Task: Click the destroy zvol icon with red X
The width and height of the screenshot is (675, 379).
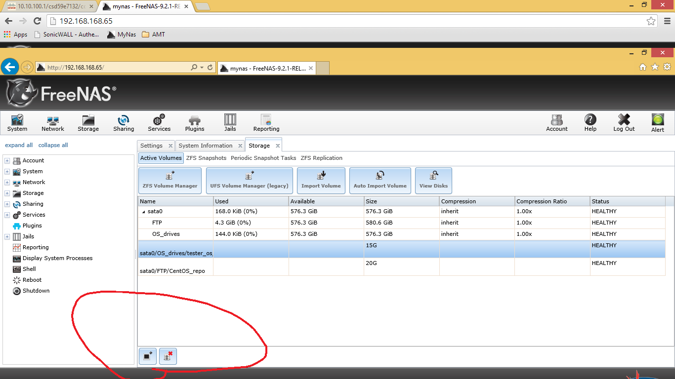Action: pyautogui.click(x=168, y=356)
